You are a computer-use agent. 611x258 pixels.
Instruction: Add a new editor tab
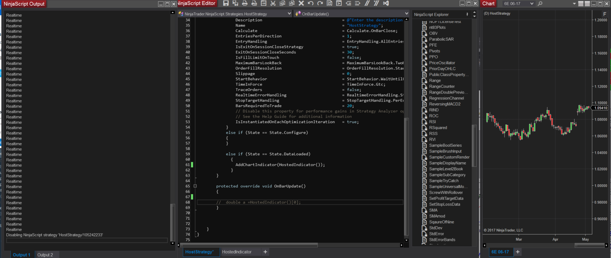pos(265,252)
